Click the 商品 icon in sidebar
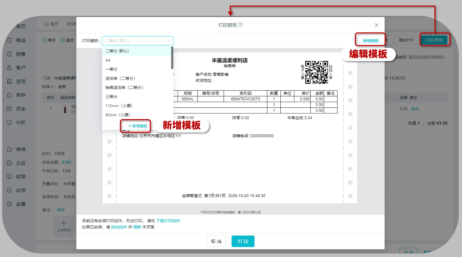 (9, 40)
